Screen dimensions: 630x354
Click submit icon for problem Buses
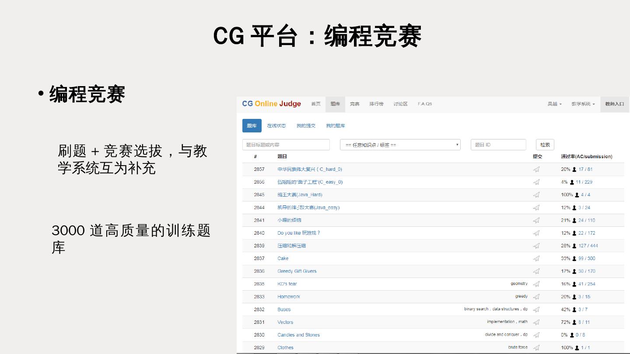coord(536,309)
